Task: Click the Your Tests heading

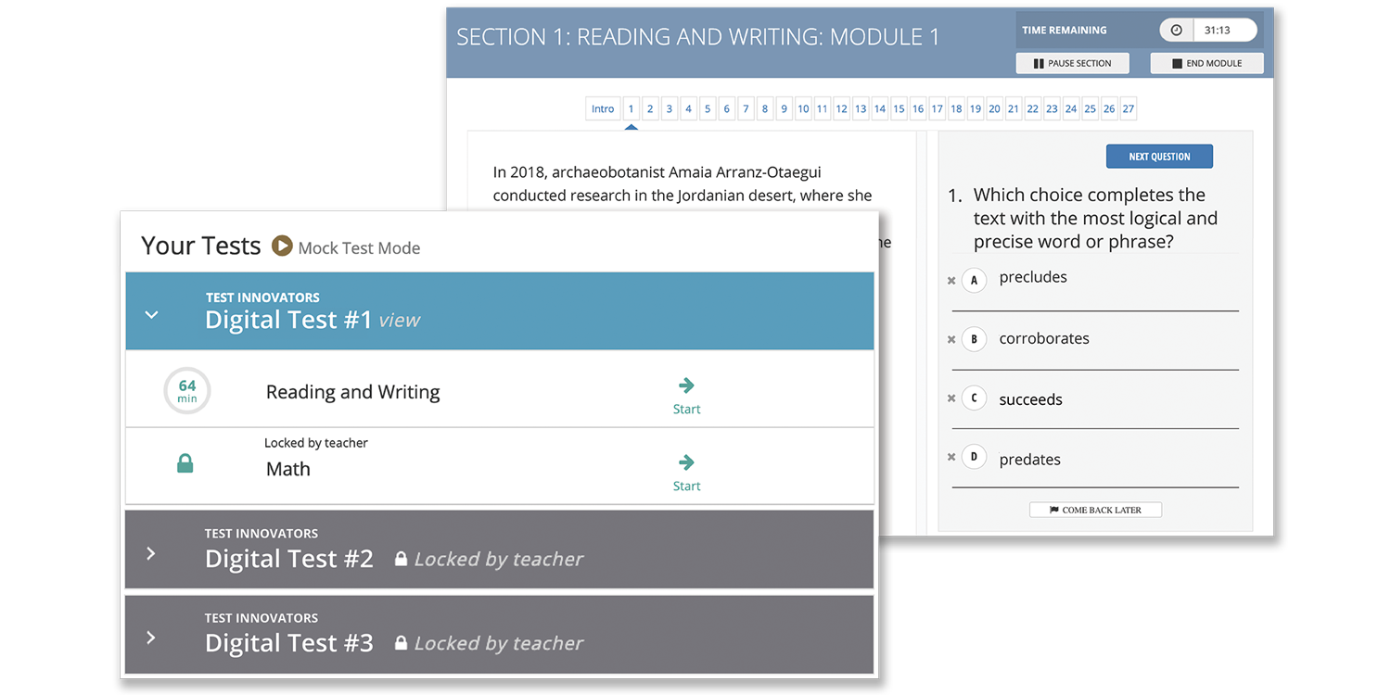Action: [x=201, y=246]
